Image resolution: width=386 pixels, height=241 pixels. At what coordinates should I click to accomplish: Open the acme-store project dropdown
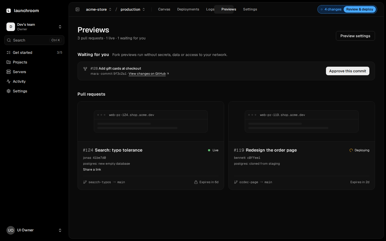click(99, 9)
